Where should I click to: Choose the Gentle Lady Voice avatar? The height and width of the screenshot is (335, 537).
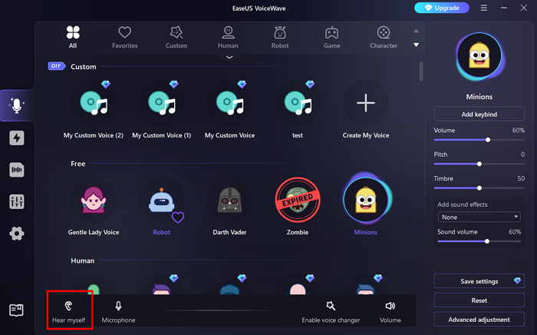pos(93,201)
